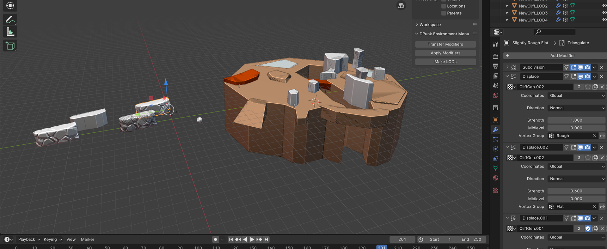Toggle Displace.001 modifier viewport display
Image resolution: width=607 pixels, height=249 pixels.
coord(580,218)
